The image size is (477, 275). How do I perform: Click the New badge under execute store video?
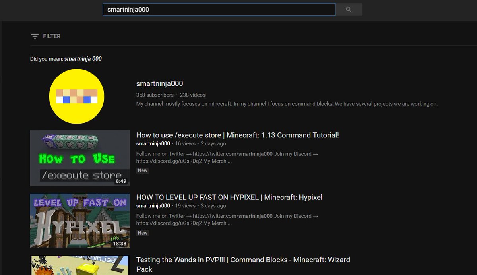pos(143,170)
